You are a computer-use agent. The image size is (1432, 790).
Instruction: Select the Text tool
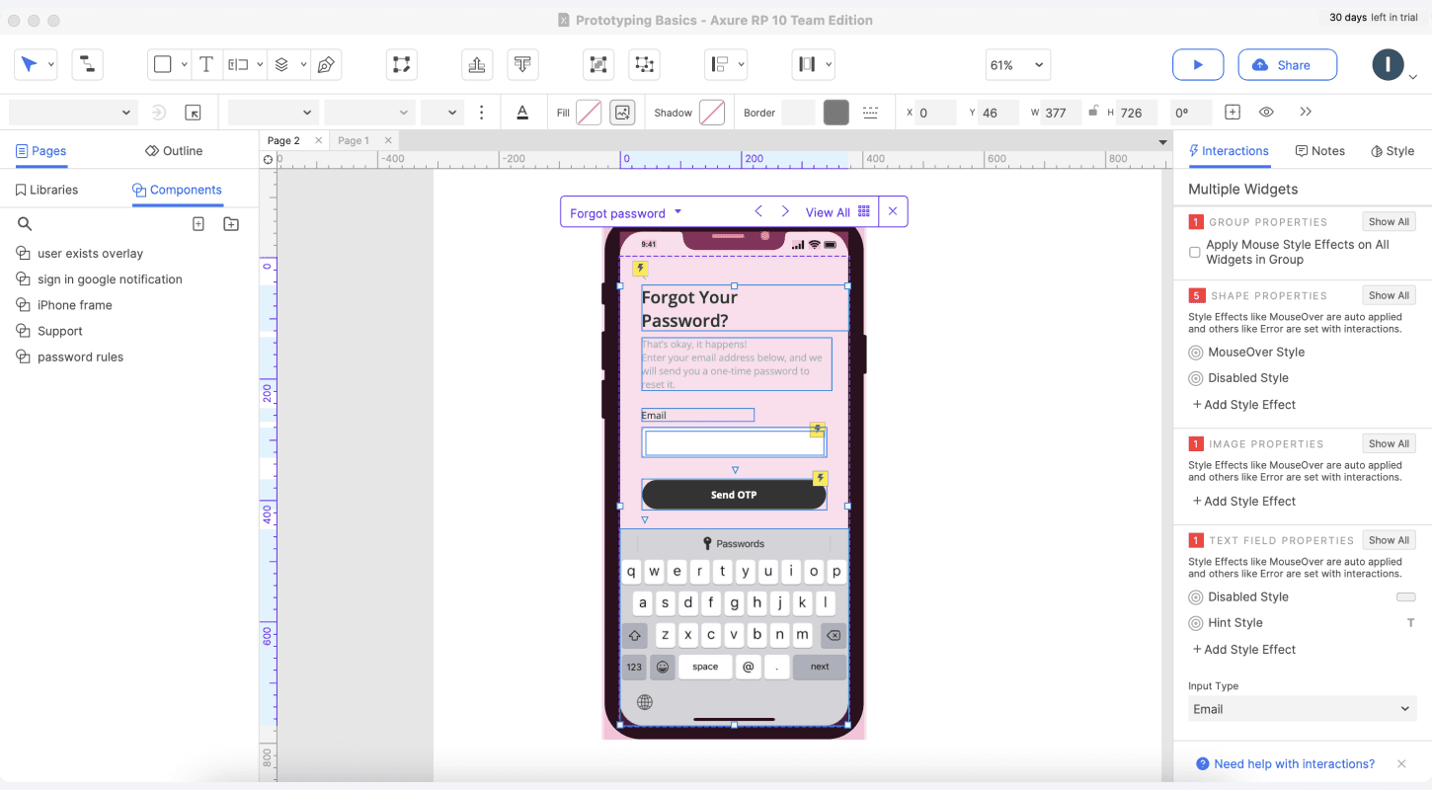pos(205,64)
